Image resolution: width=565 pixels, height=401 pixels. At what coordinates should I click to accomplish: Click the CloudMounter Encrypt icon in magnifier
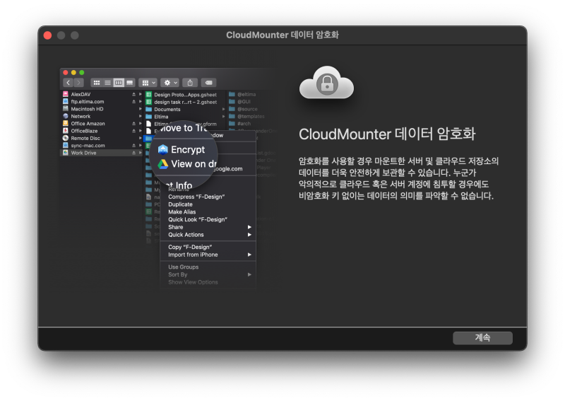163,149
